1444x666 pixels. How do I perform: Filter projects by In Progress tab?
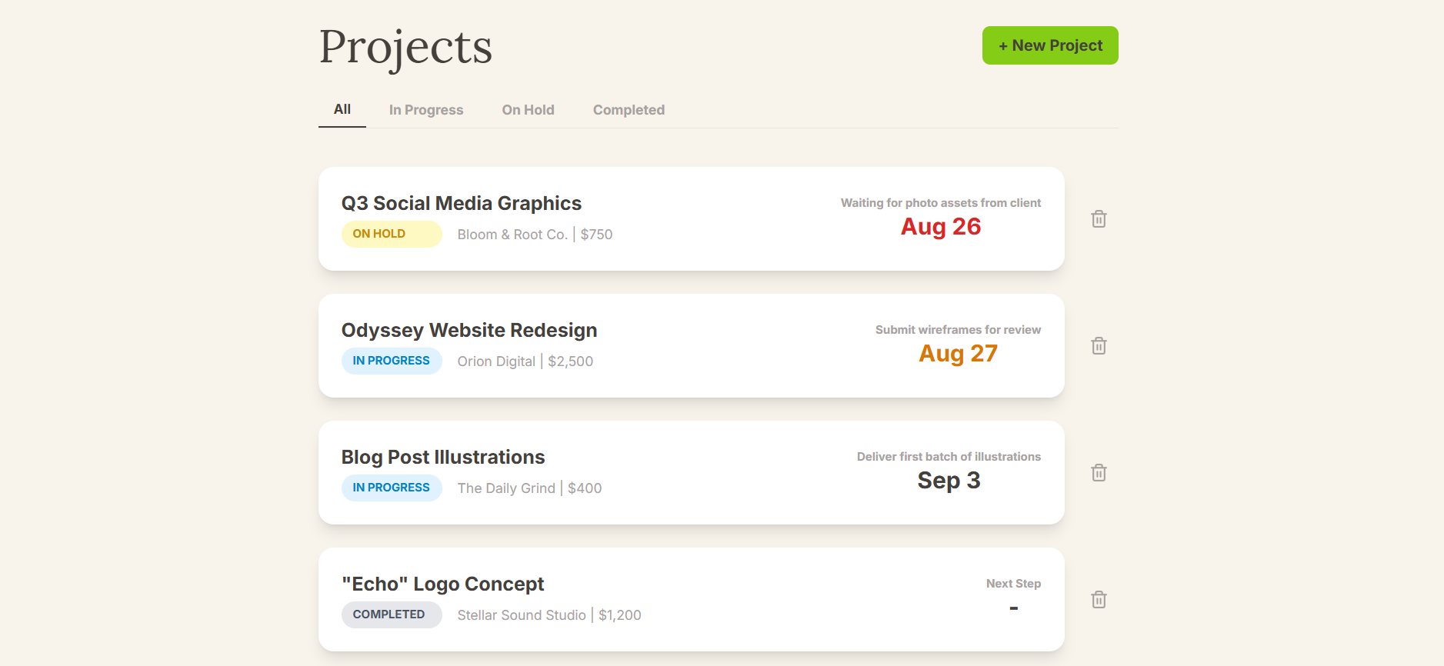coord(425,110)
